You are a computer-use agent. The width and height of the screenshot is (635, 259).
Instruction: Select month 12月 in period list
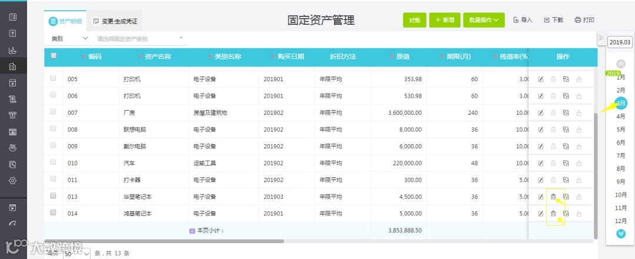620,221
